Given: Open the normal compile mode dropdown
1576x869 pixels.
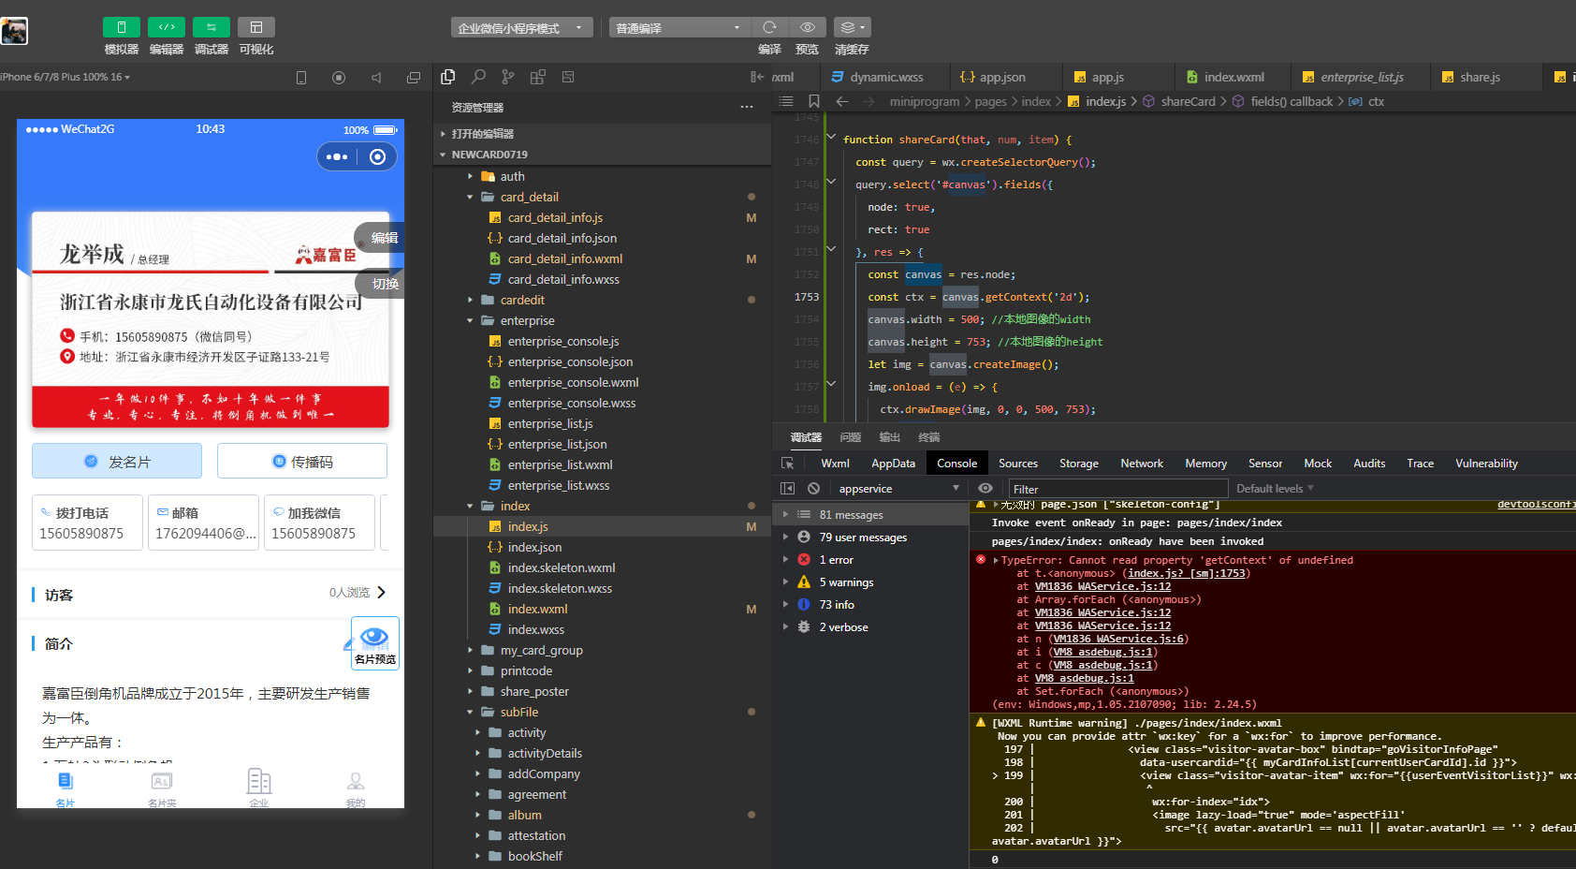Looking at the screenshot, I should [x=679, y=28].
